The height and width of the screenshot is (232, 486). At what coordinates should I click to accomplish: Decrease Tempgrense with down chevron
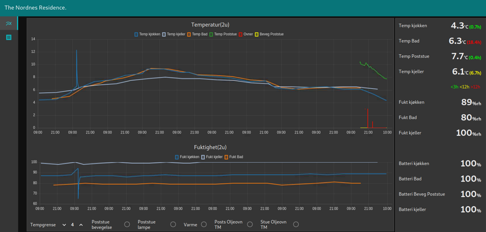63,225
